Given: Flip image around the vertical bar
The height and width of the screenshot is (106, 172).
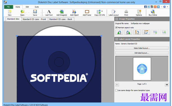Looking at the screenshot, I should click(x=137, y=32).
